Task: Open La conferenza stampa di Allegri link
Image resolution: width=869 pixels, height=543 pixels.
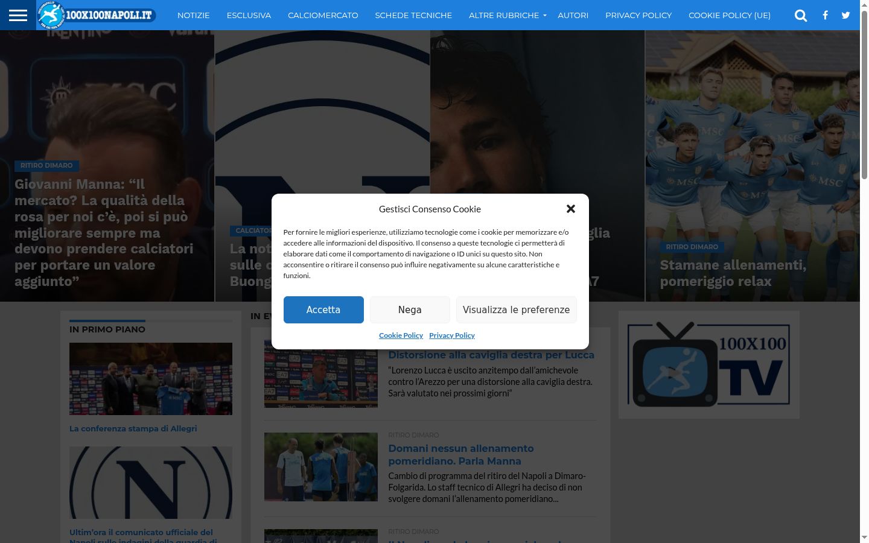Action: 133,428
